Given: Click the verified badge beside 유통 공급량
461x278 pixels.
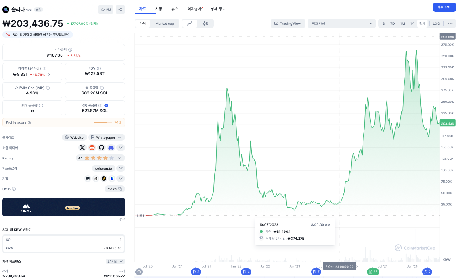Looking at the screenshot, I should 106,106.
